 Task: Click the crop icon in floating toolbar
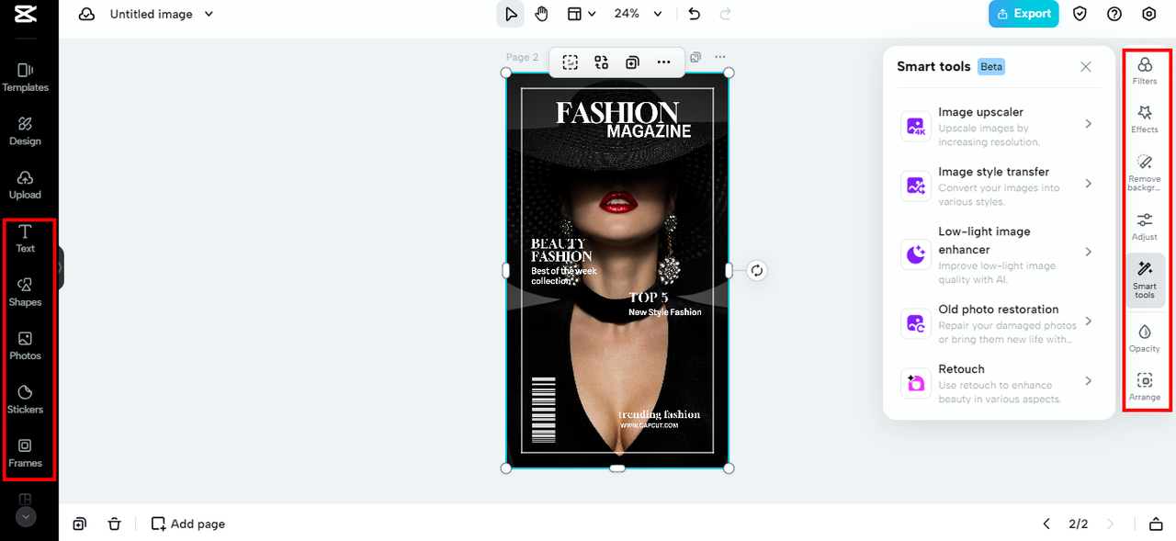coord(571,62)
